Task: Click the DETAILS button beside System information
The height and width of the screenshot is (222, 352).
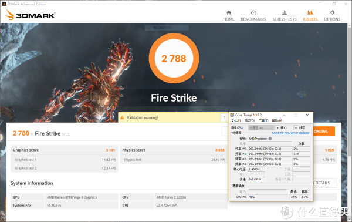Action: [x=325, y=183]
